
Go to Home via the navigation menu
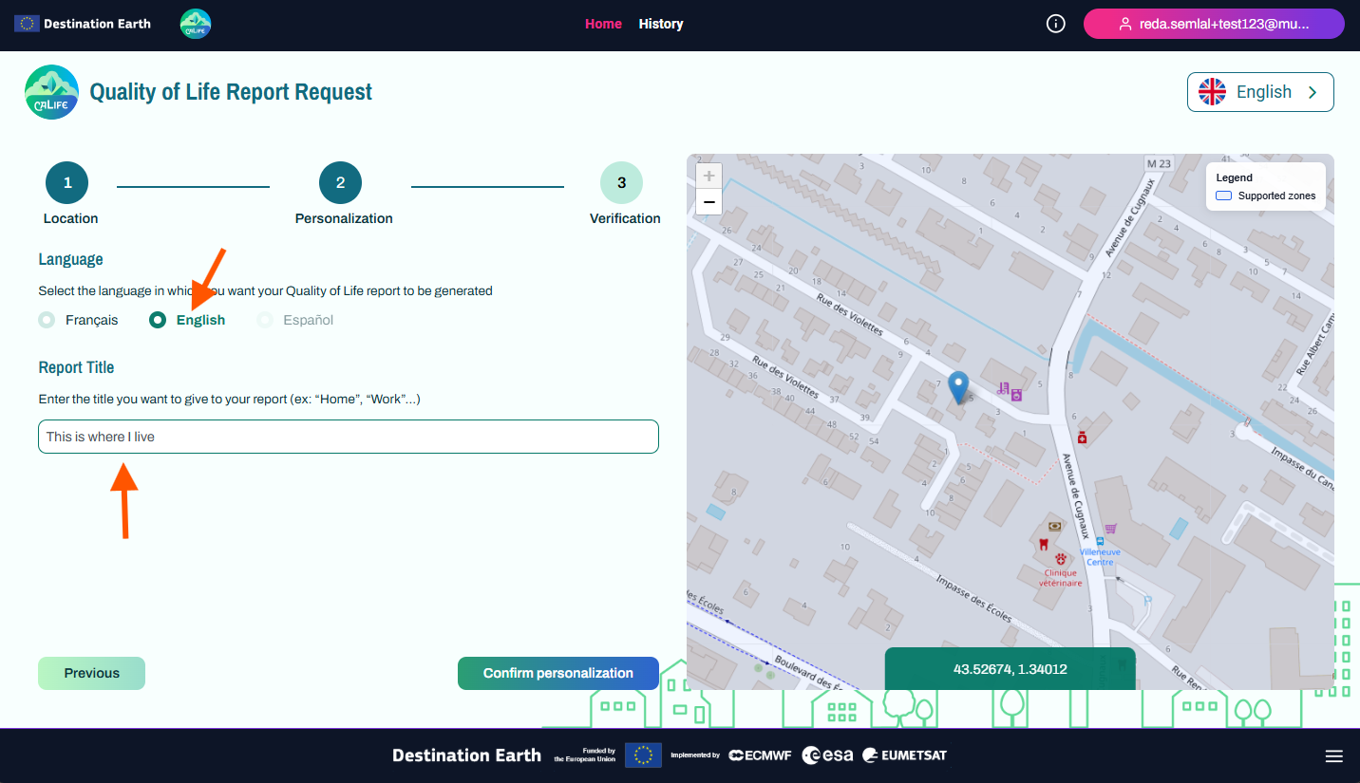coord(603,23)
